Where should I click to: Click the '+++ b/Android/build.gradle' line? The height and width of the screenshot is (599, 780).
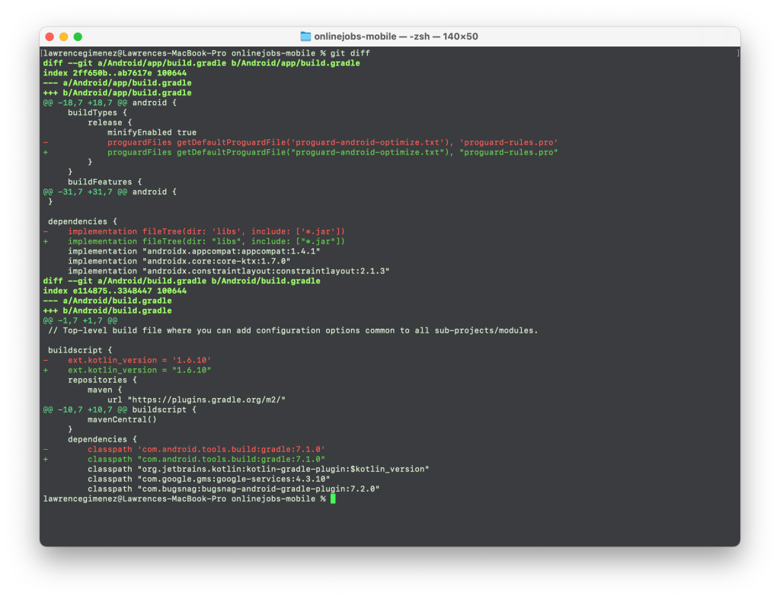click(x=107, y=311)
